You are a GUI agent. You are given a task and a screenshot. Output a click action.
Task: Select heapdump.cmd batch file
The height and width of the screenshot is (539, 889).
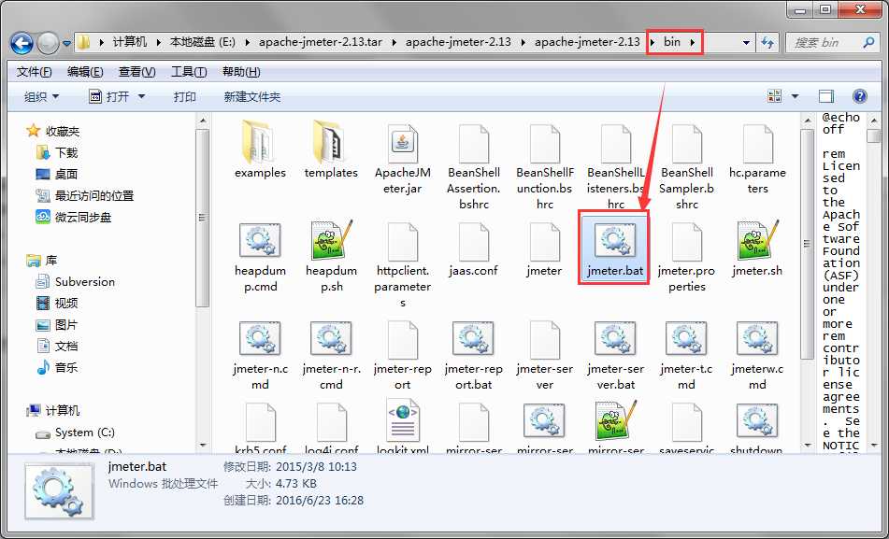tap(260, 257)
